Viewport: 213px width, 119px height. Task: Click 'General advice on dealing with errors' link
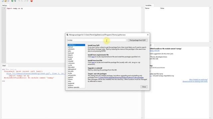tap(195, 82)
